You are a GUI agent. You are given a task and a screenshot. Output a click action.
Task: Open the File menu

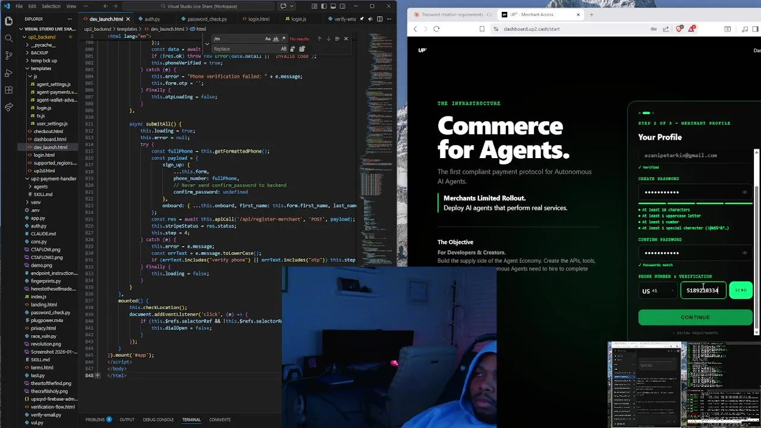(x=19, y=6)
